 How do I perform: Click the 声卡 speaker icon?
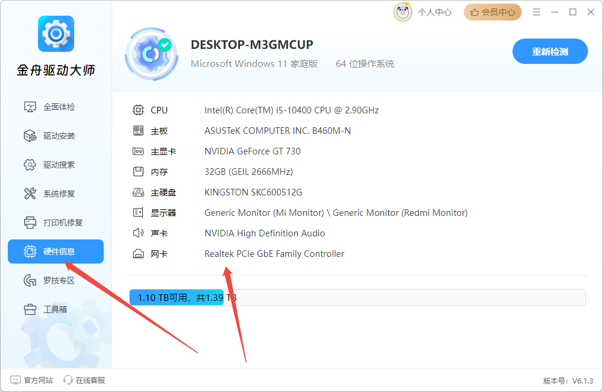[x=138, y=233]
